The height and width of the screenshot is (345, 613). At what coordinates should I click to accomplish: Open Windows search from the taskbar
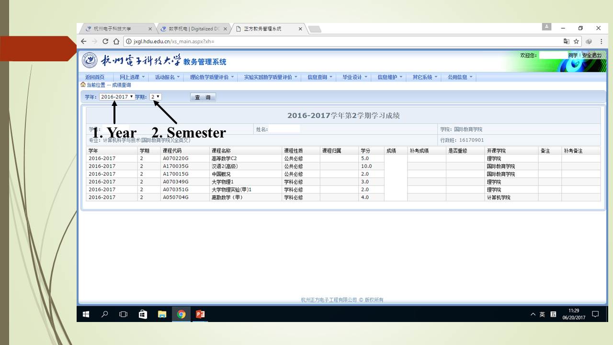pyautogui.click(x=104, y=314)
